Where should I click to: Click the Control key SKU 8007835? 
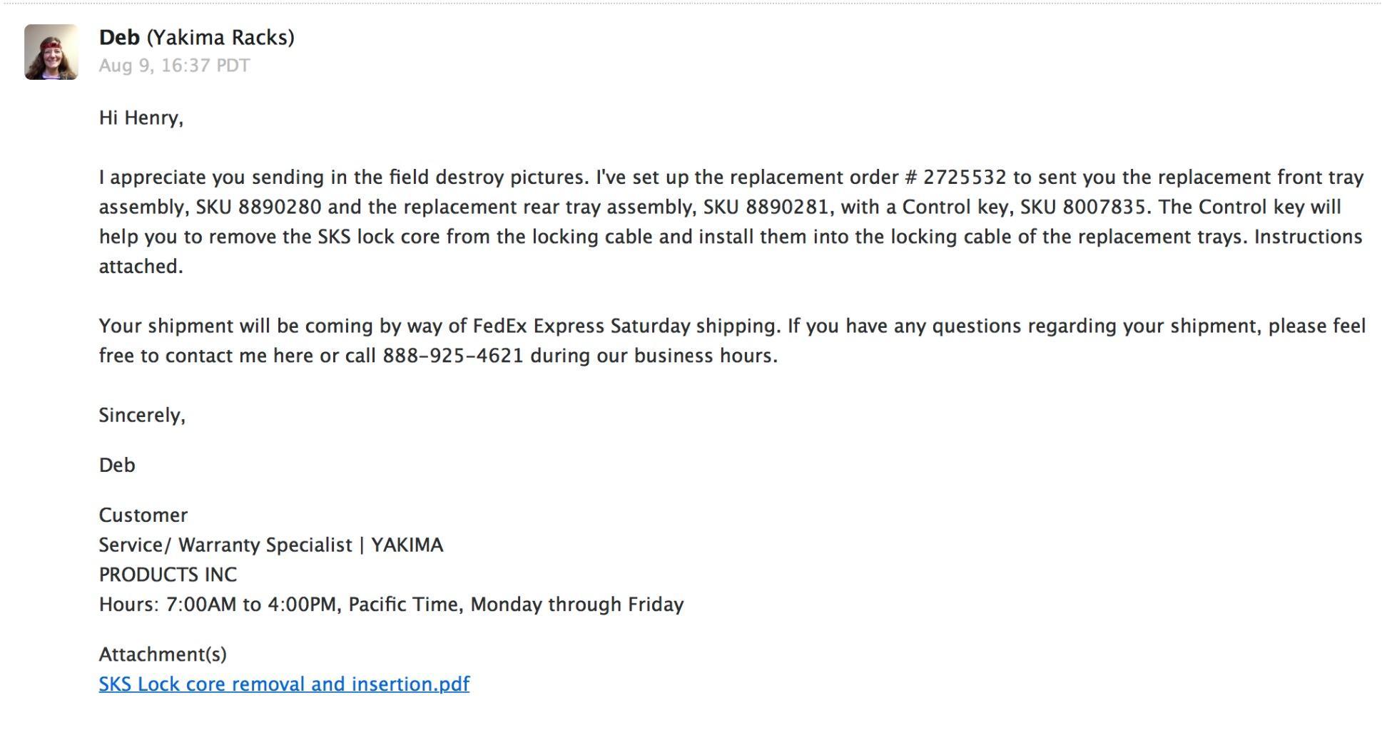(x=1083, y=207)
